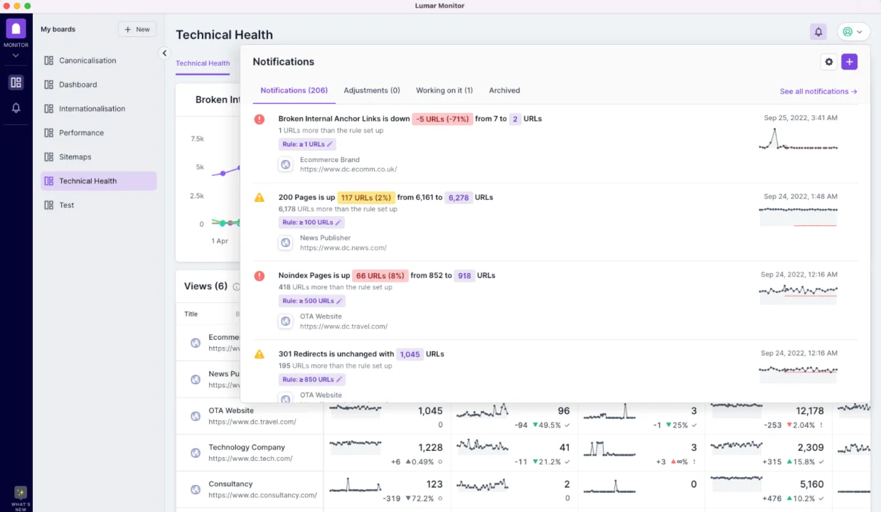The image size is (881, 512).
Task: Select the boards panel icon in dark rail
Action: [x=15, y=82]
